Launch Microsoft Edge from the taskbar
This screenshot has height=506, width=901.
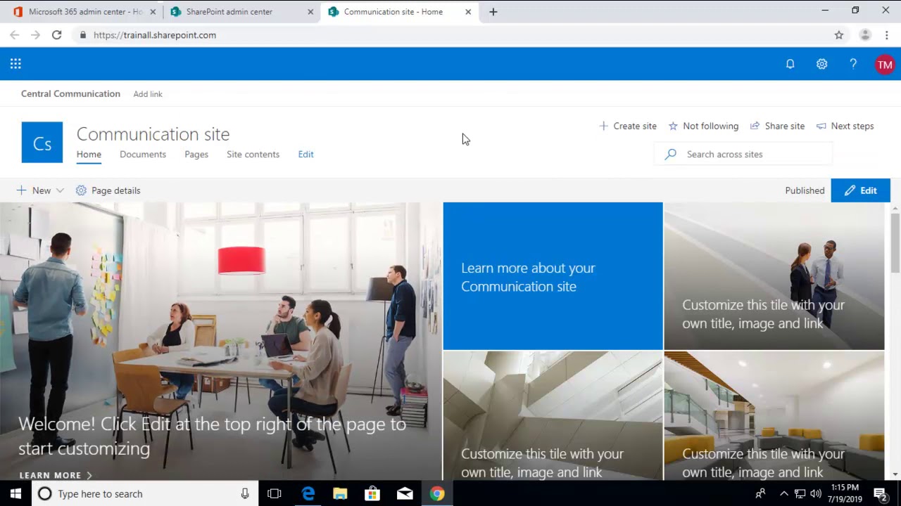pos(308,493)
